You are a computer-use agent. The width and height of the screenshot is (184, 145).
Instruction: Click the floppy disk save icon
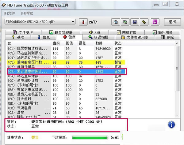pos(134,22)
